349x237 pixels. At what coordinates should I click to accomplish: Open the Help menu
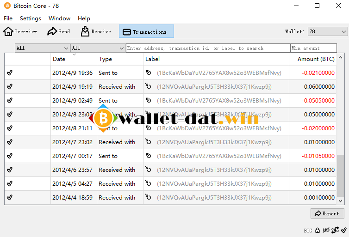84,18
